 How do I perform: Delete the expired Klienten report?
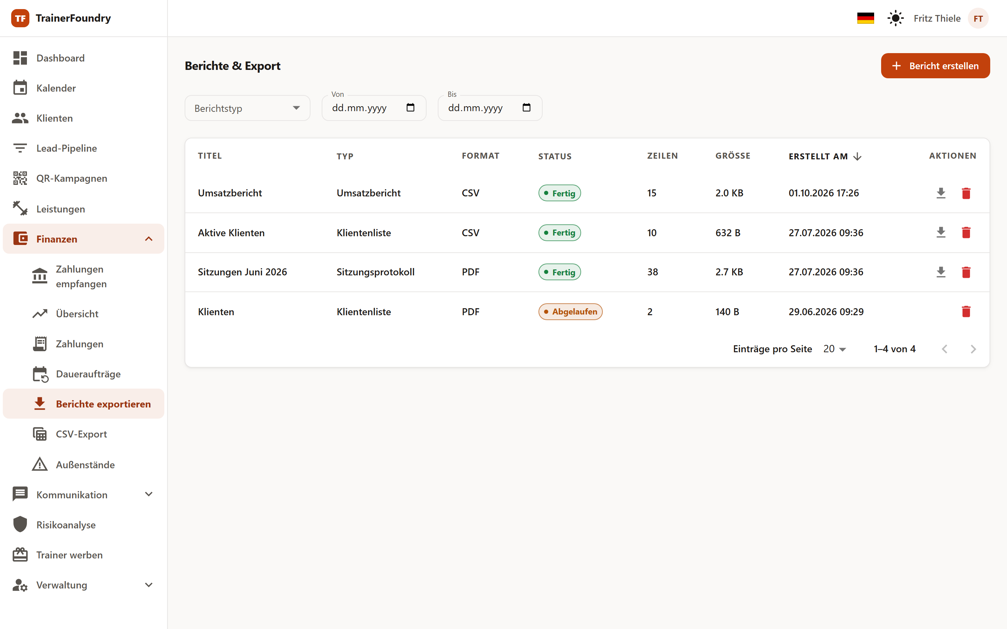coord(966,312)
